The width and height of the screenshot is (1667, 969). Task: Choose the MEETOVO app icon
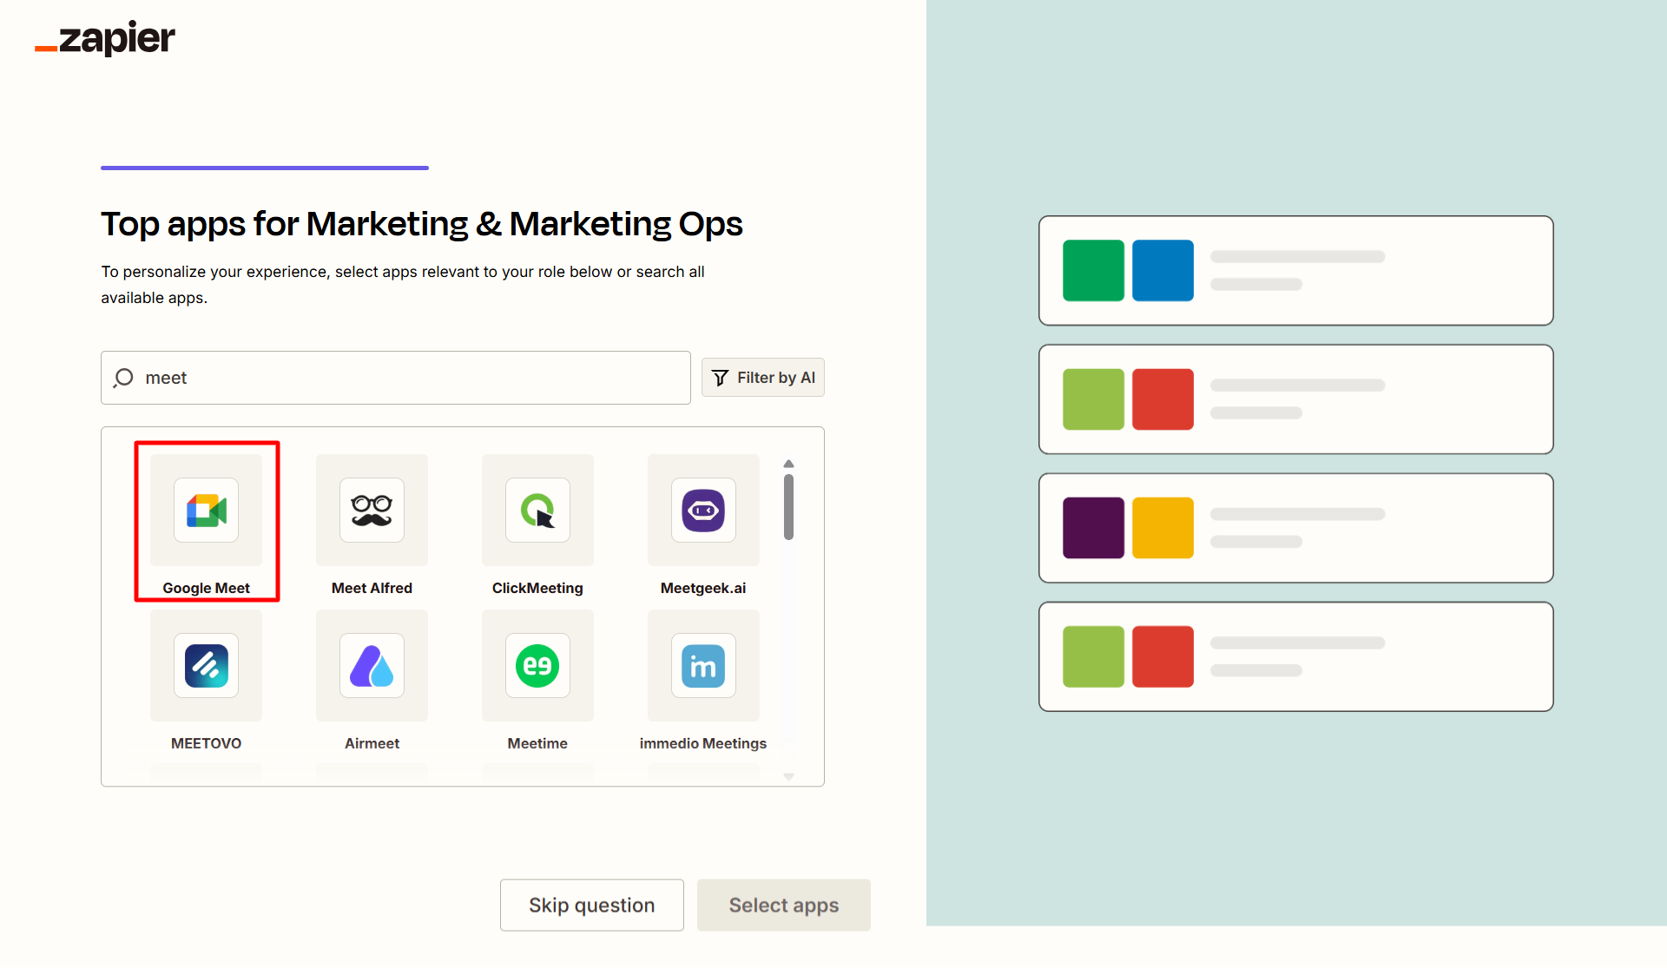pyautogui.click(x=206, y=666)
